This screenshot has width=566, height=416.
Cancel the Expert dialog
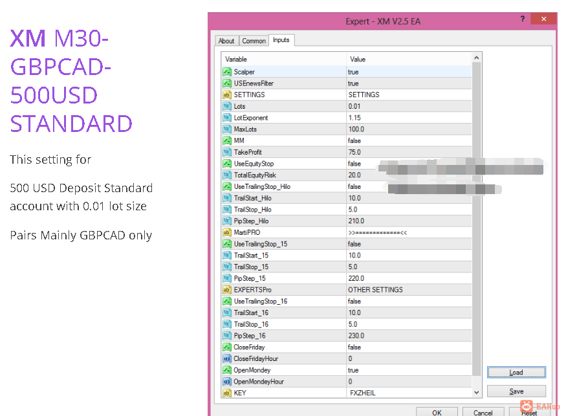coord(483,412)
